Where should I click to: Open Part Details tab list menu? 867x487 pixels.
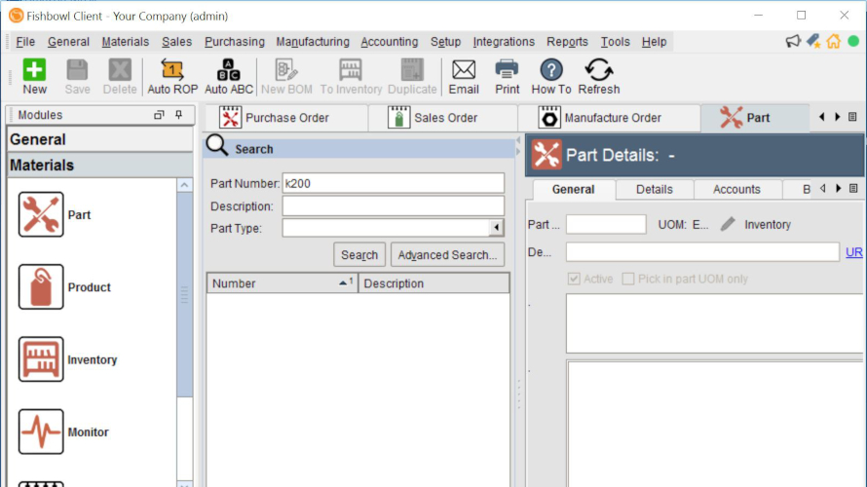[x=853, y=189]
